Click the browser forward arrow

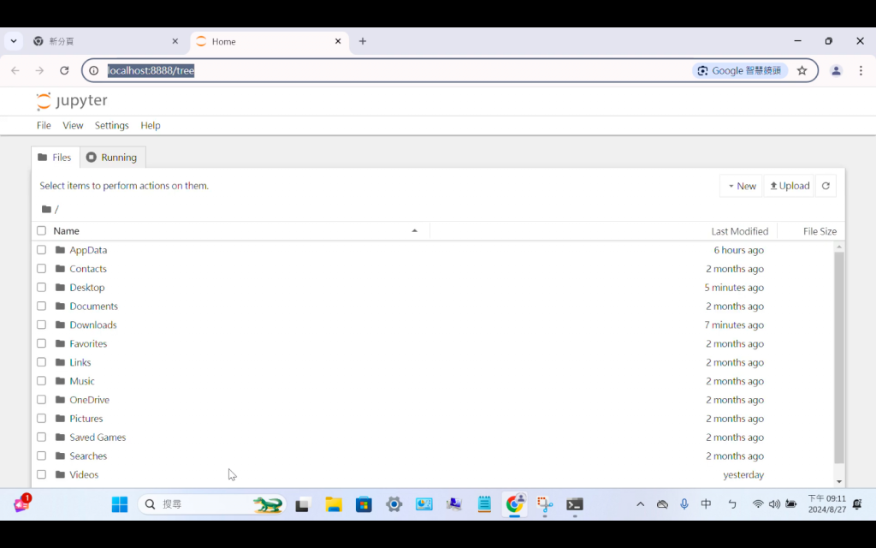coord(39,70)
